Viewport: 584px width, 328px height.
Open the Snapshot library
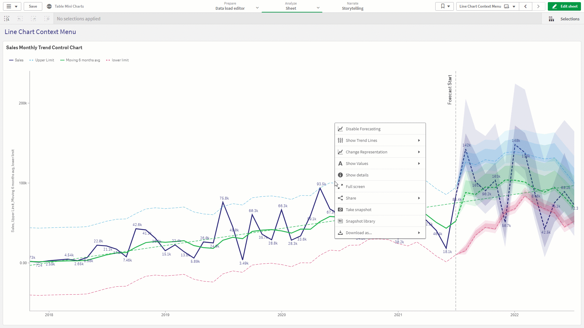361,221
